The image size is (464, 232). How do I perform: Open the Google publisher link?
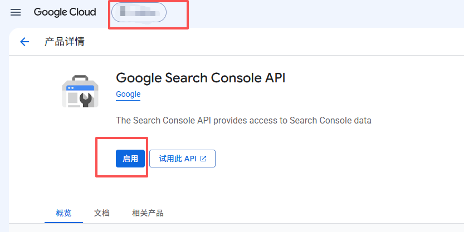point(128,94)
